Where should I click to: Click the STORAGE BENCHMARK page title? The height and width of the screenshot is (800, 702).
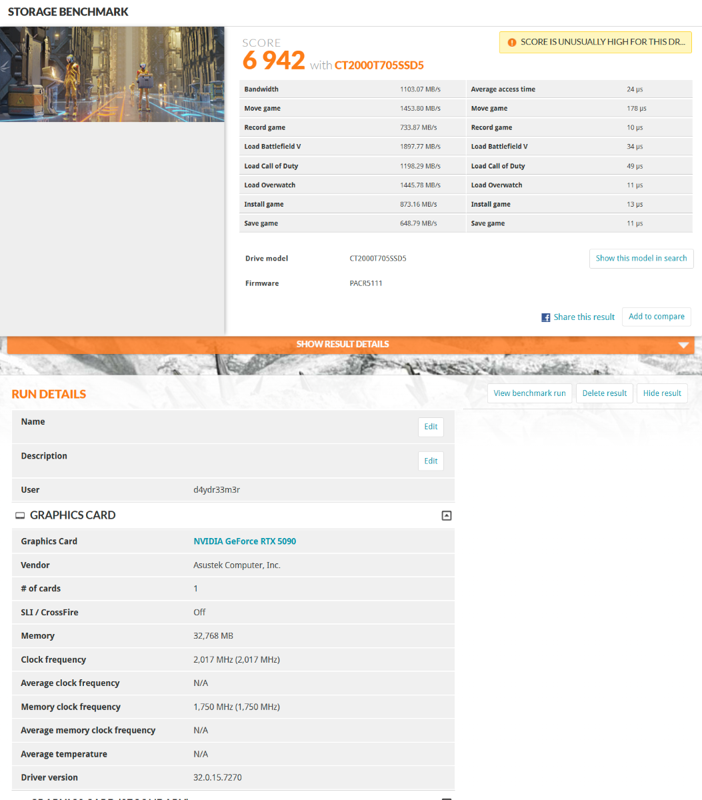(68, 12)
